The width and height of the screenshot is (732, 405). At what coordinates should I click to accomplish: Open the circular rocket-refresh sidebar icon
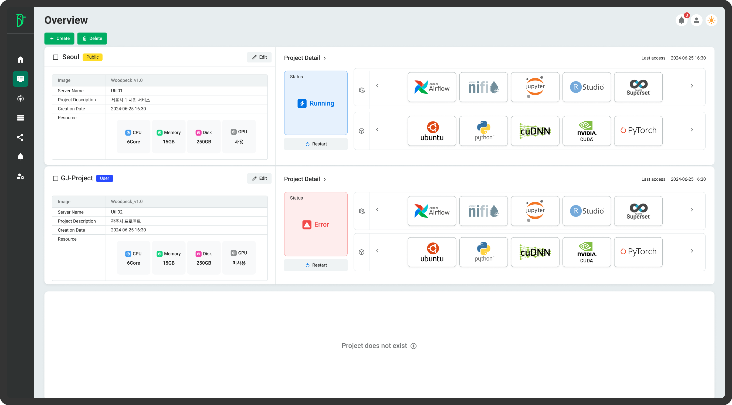pos(21,98)
